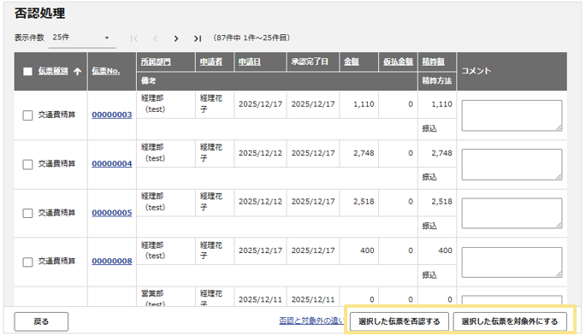Open the 表示件数 25件 dropdown
Screen dimensions: 586x336
coord(82,38)
